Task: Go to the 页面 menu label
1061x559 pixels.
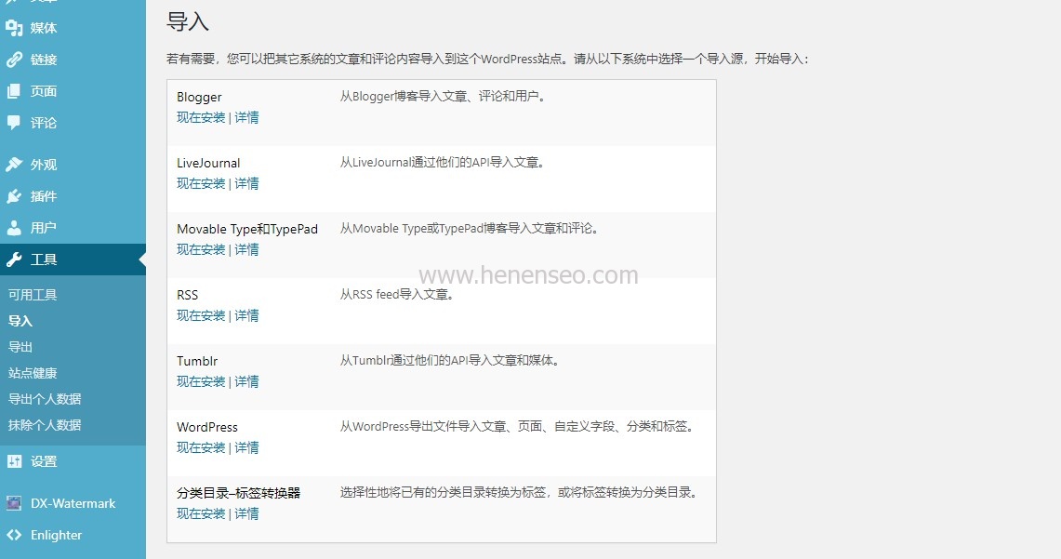Action: pyautogui.click(x=44, y=91)
